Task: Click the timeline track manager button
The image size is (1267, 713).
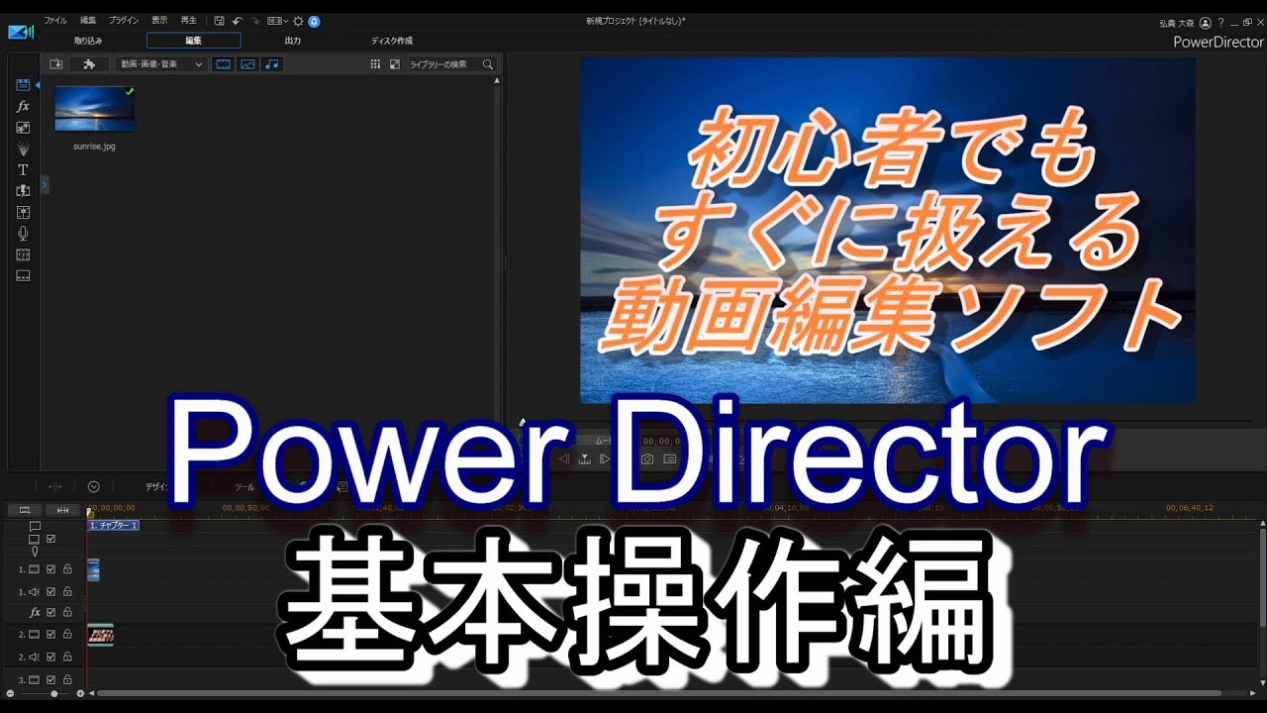Action: pyautogui.click(x=24, y=510)
